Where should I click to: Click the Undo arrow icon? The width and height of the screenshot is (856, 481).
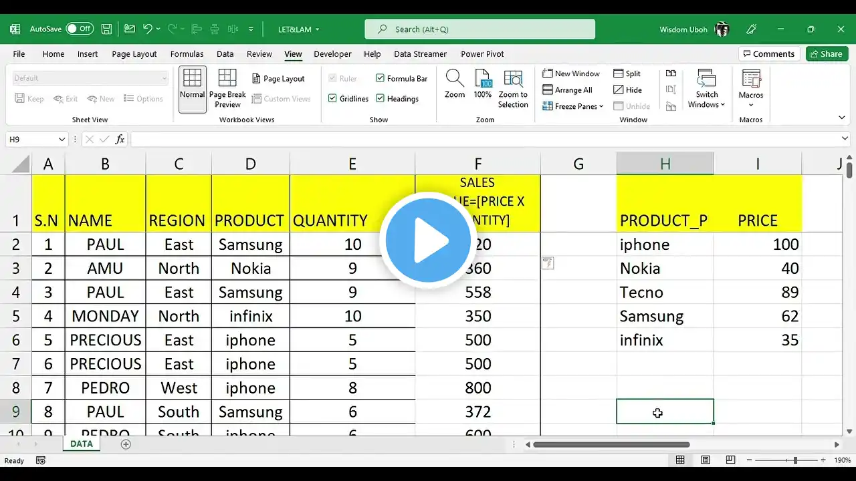coord(148,29)
